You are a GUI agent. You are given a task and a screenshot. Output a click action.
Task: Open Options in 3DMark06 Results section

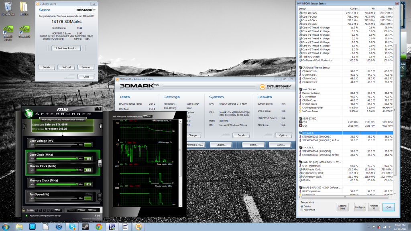(x=284, y=136)
